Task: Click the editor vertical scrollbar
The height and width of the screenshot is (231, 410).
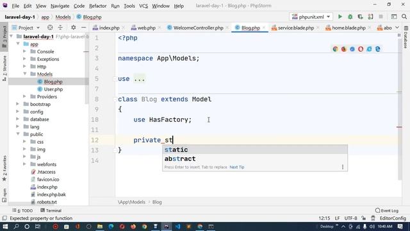Action: [399, 110]
